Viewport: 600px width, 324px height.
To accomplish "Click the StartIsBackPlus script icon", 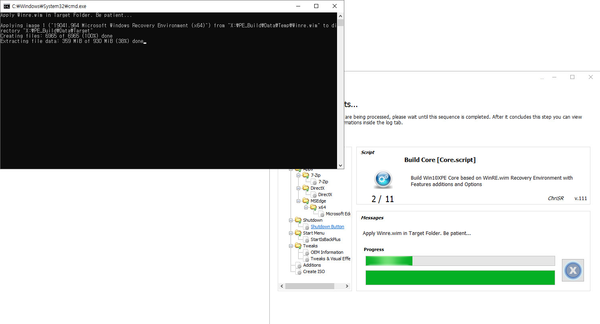I will (306, 239).
